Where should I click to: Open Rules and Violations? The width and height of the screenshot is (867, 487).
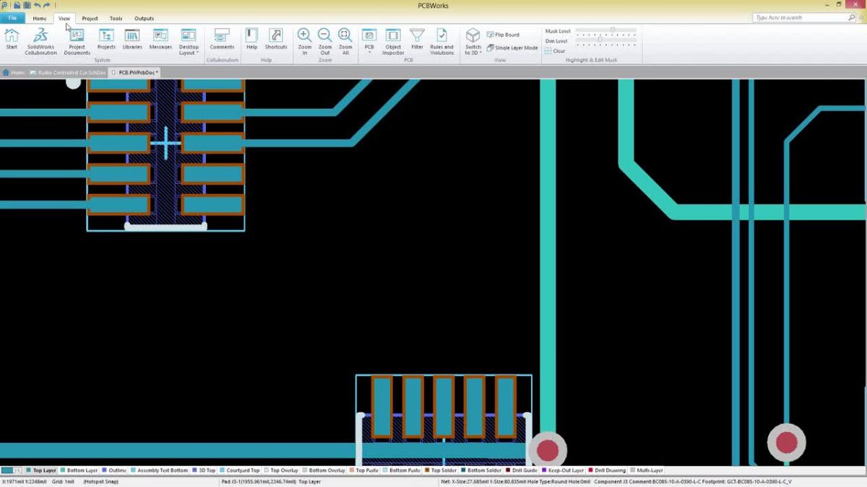click(x=442, y=41)
